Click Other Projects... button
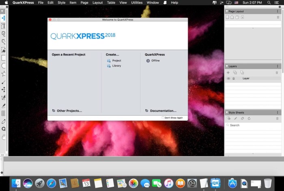284x191 pixels. tap(67, 111)
